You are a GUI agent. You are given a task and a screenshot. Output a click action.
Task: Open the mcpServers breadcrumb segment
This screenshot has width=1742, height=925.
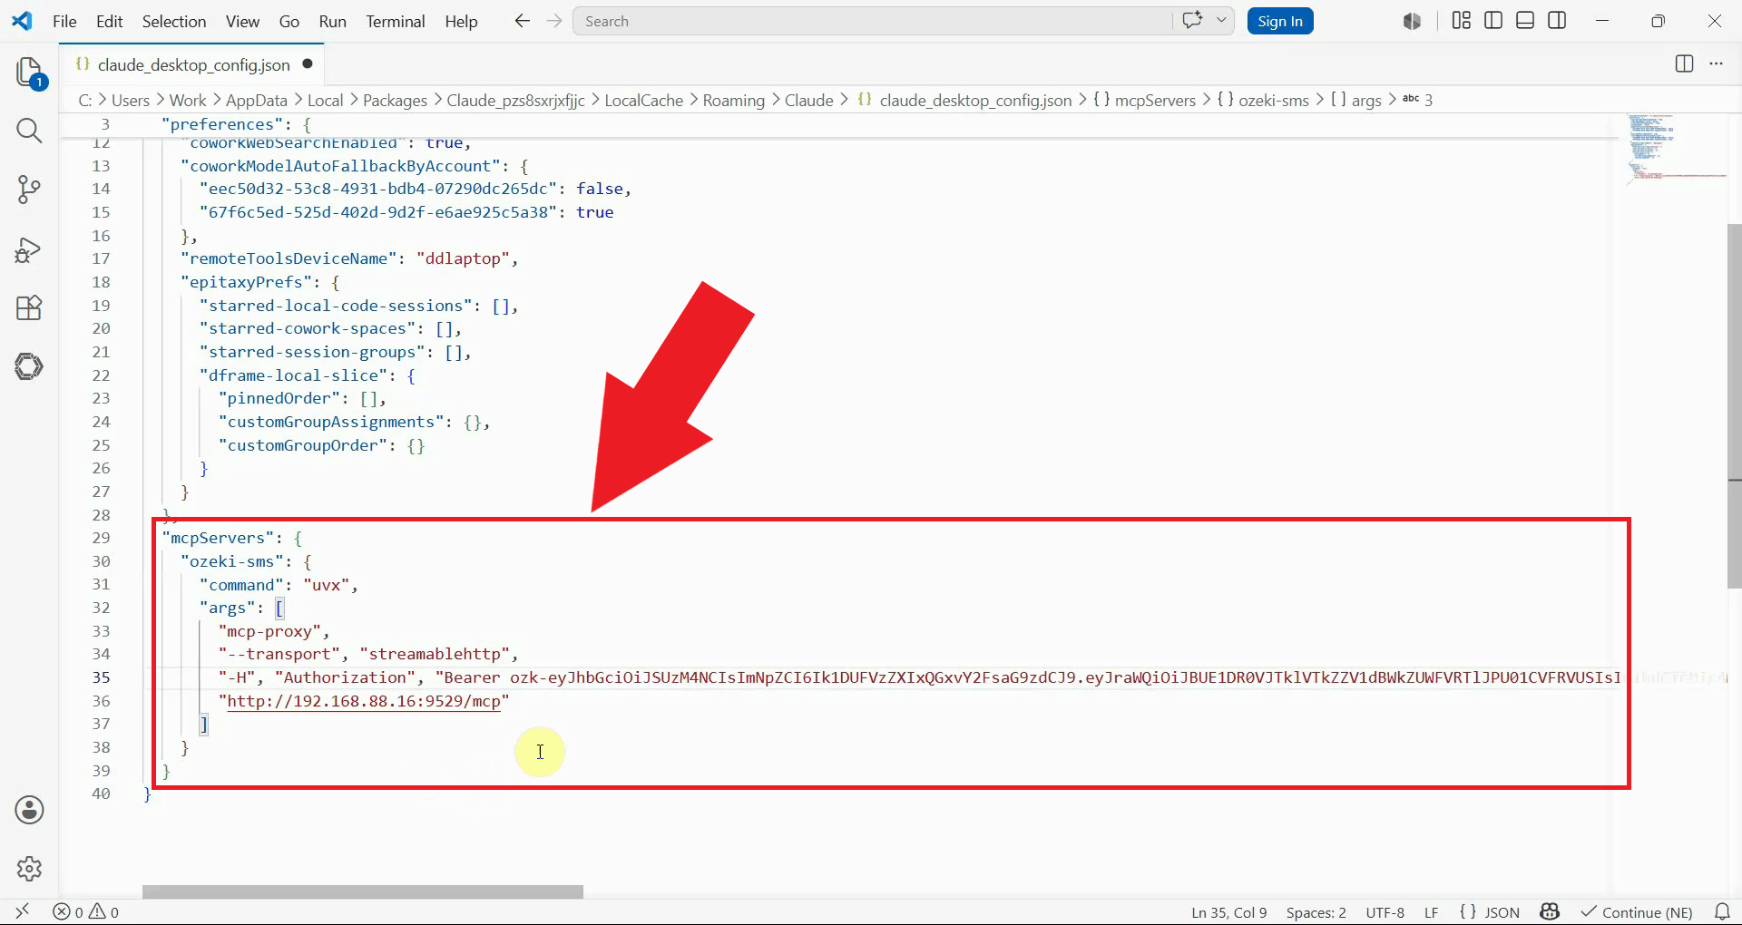tap(1145, 100)
